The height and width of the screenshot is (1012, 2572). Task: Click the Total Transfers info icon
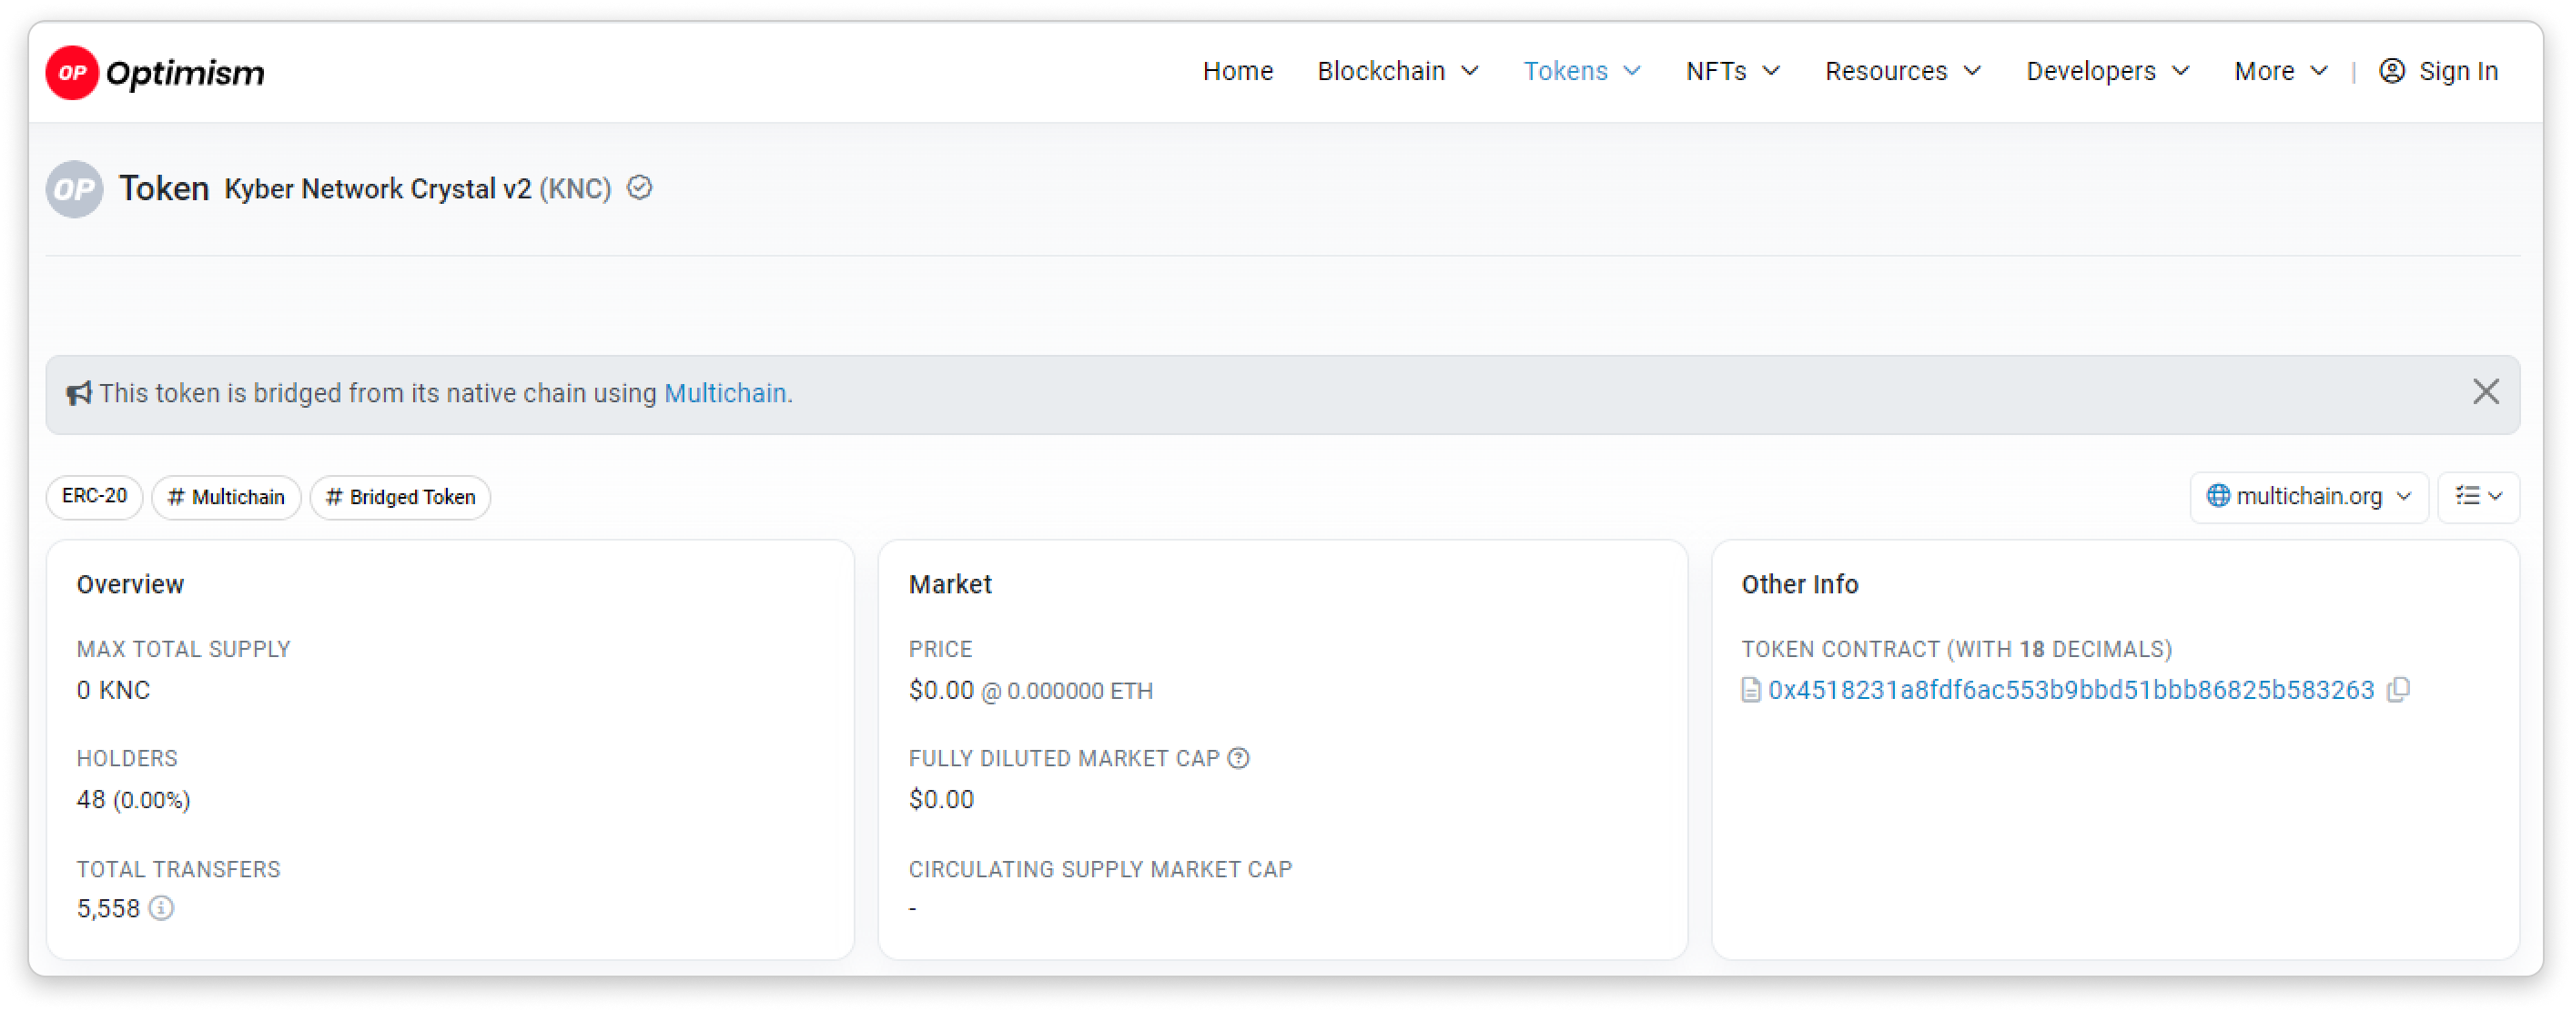coord(162,908)
